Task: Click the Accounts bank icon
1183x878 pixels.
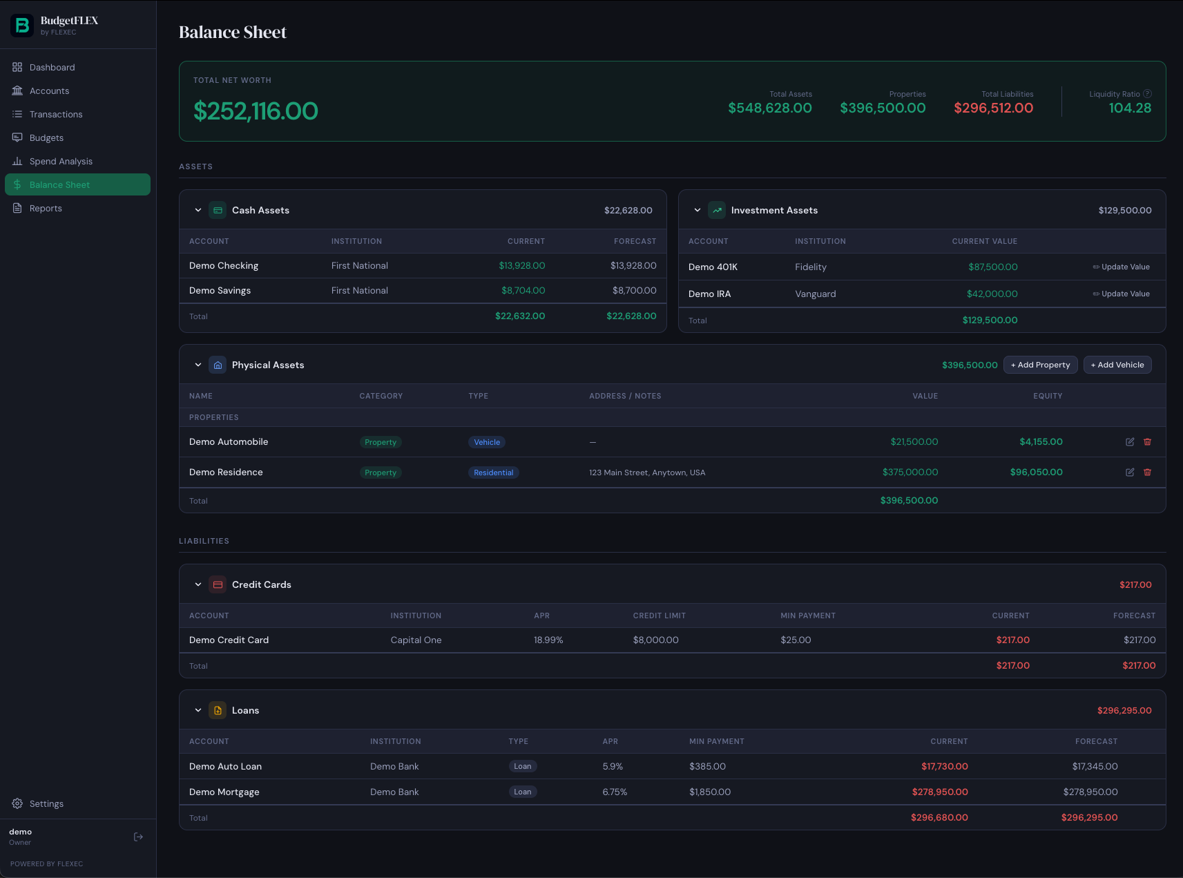Action: tap(17, 90)
